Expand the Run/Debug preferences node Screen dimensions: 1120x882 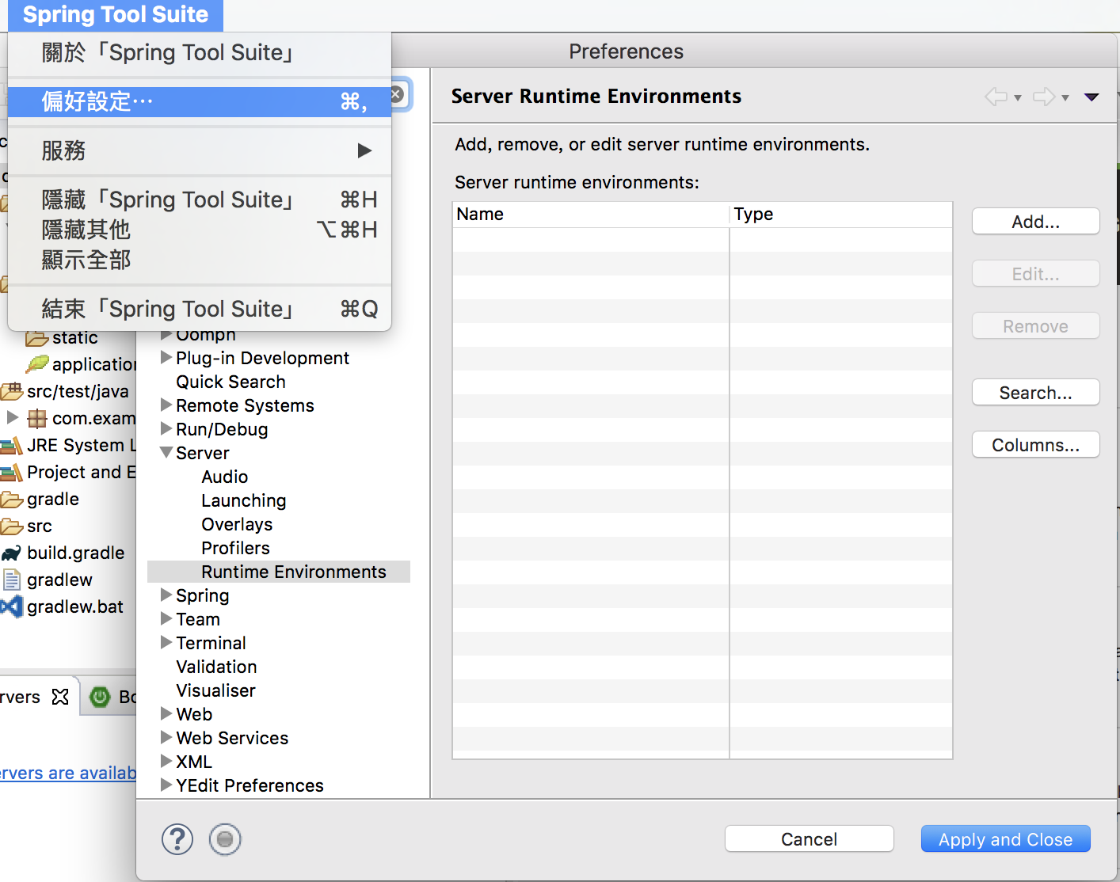click(166, 428)
